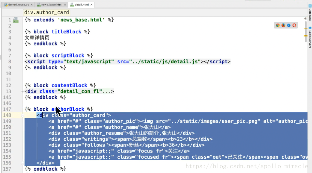Click the 'author_name' class on line 150

(x=121, y=127)
